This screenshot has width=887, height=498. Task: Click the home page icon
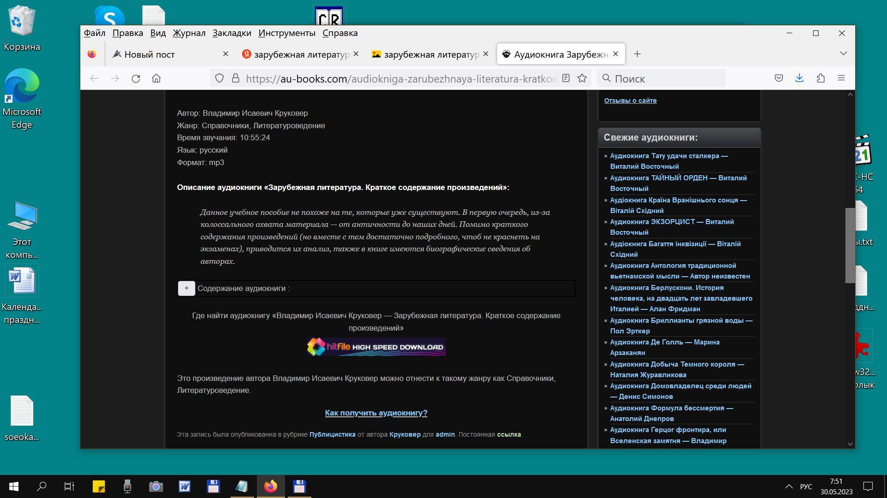[156, 78]
